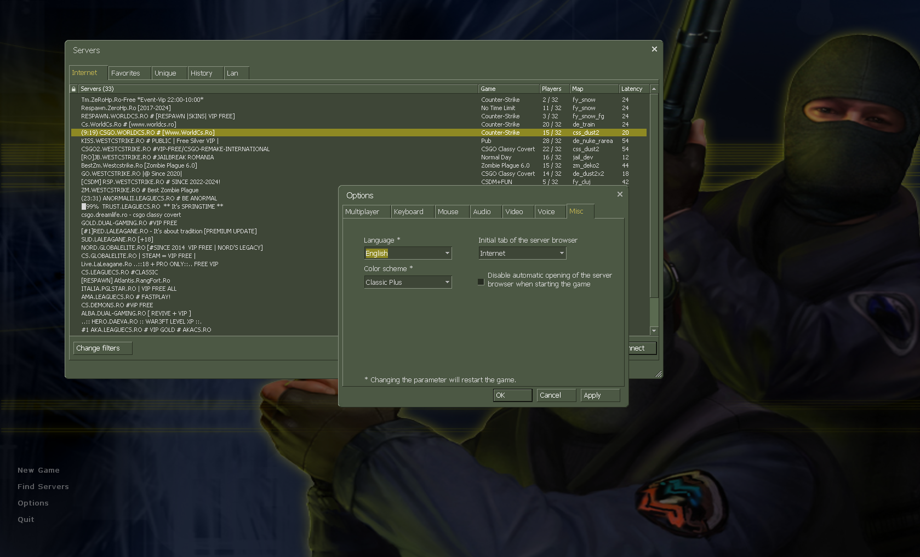Image resolution: width=920 pixels, height=557 pixels.
Task: Select TRUST.LEAGUECS.RO server row
Action: (205, 206)
